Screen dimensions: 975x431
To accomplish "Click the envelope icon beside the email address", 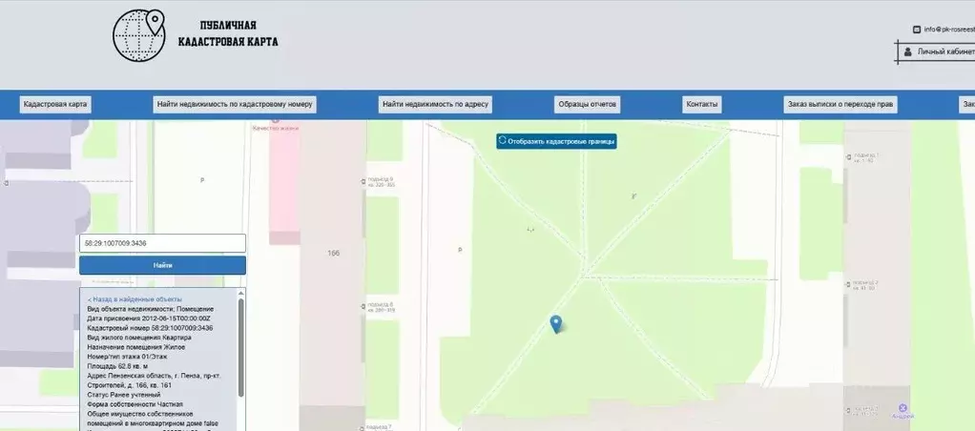I will 917,30.
